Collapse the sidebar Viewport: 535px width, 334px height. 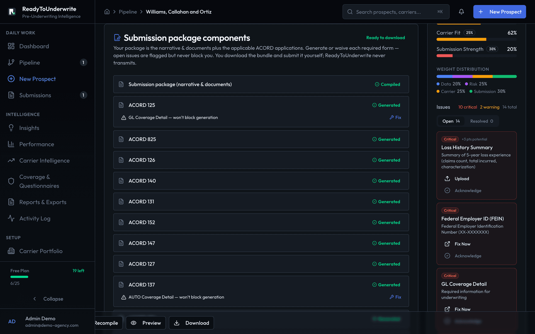pos(48,299)
